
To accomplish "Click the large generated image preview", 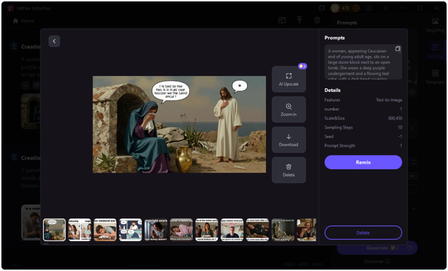I will [179, 124].
